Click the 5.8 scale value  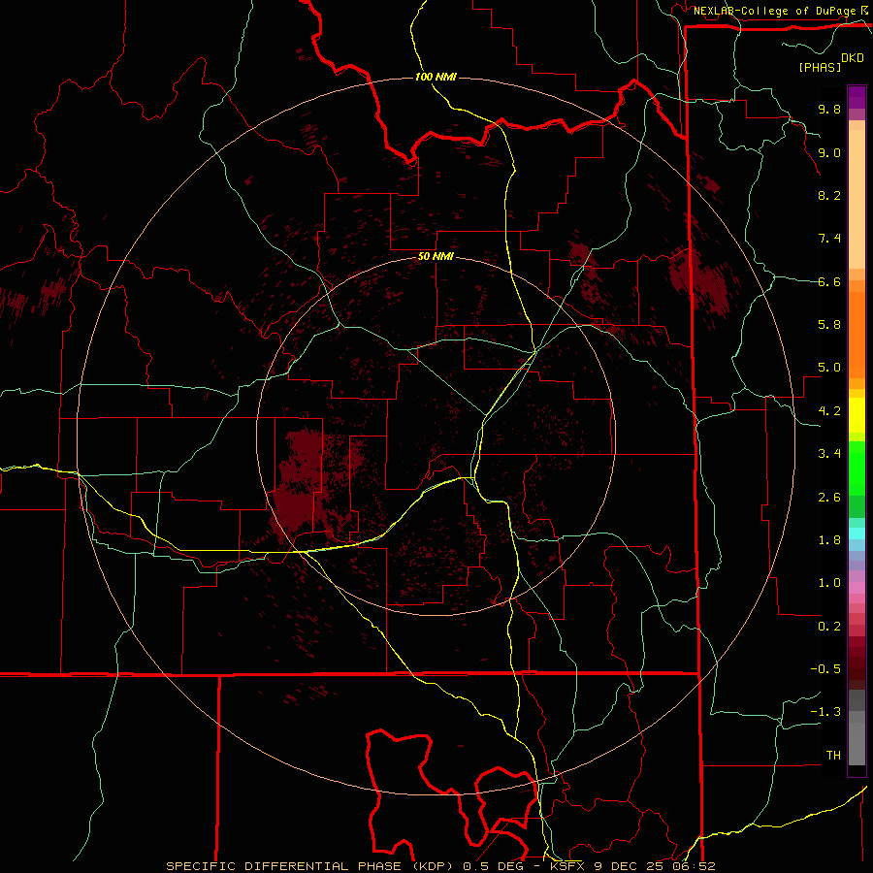click(829, 325)
